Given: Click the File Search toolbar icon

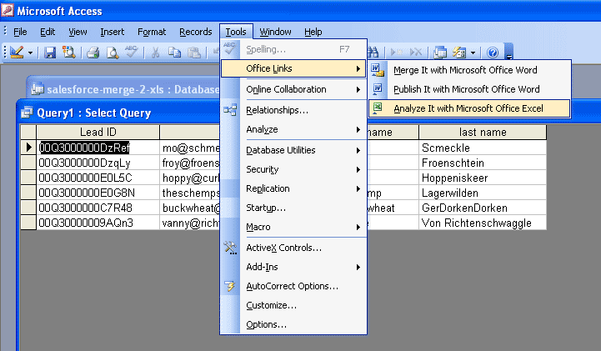Looking at the screenshot, I should tap(69, 53).
